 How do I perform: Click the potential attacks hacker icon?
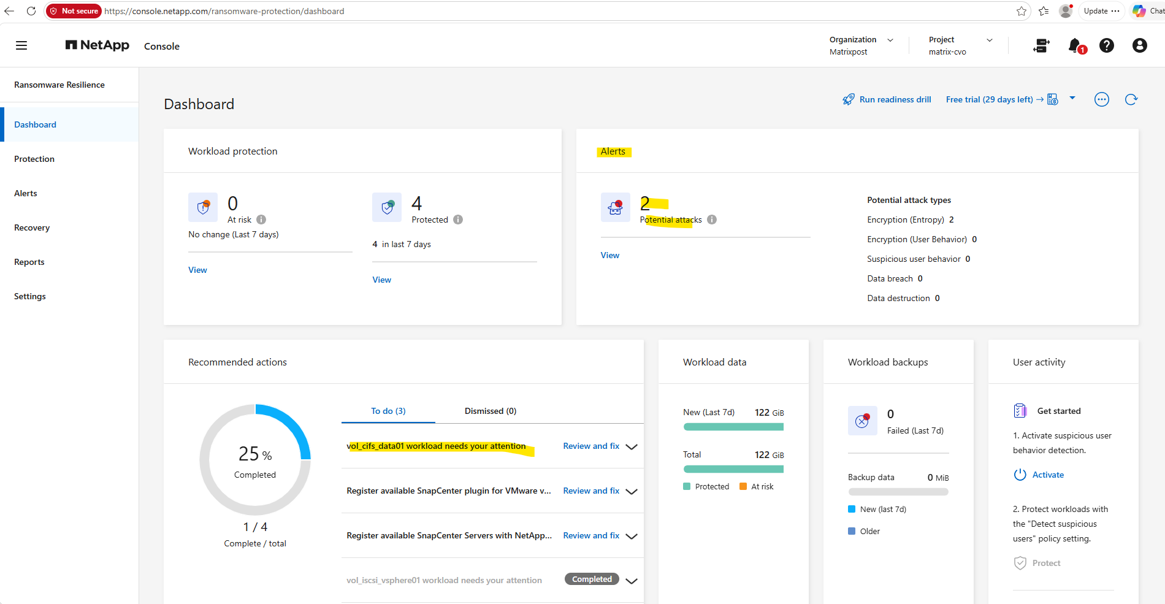(616, 207)
